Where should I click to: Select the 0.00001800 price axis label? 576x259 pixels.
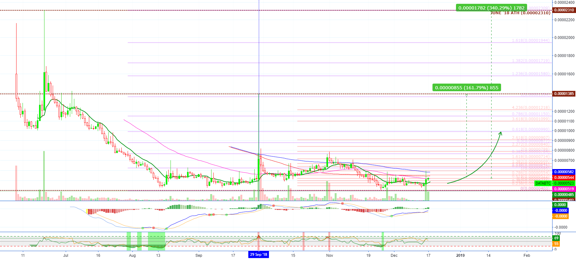564,56
